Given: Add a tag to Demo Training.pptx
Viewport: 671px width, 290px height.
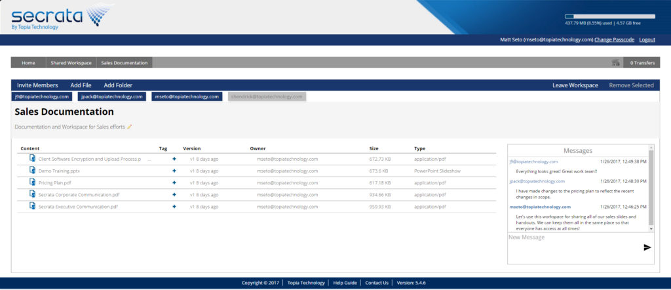Looking at the screenshot, I should [x=174, y=171].
